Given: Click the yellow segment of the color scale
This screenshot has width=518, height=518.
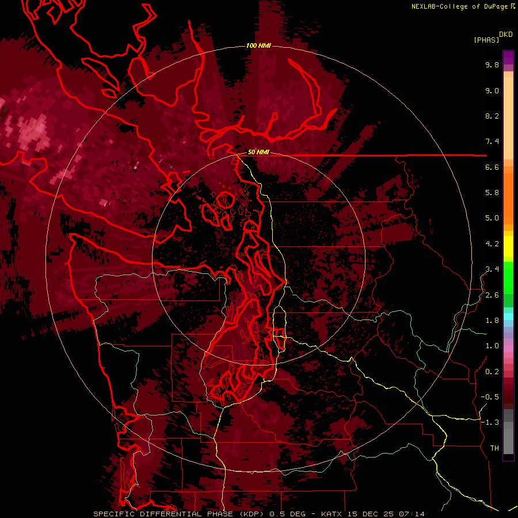Looking at the screenshot, I should (x=508, y=246).
